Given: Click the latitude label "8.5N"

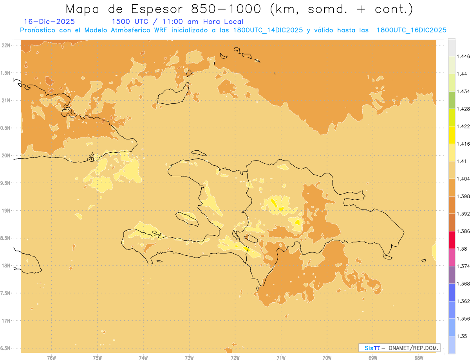Looking at the screenshot, I should pyautogui.click(x=5, y=238).
